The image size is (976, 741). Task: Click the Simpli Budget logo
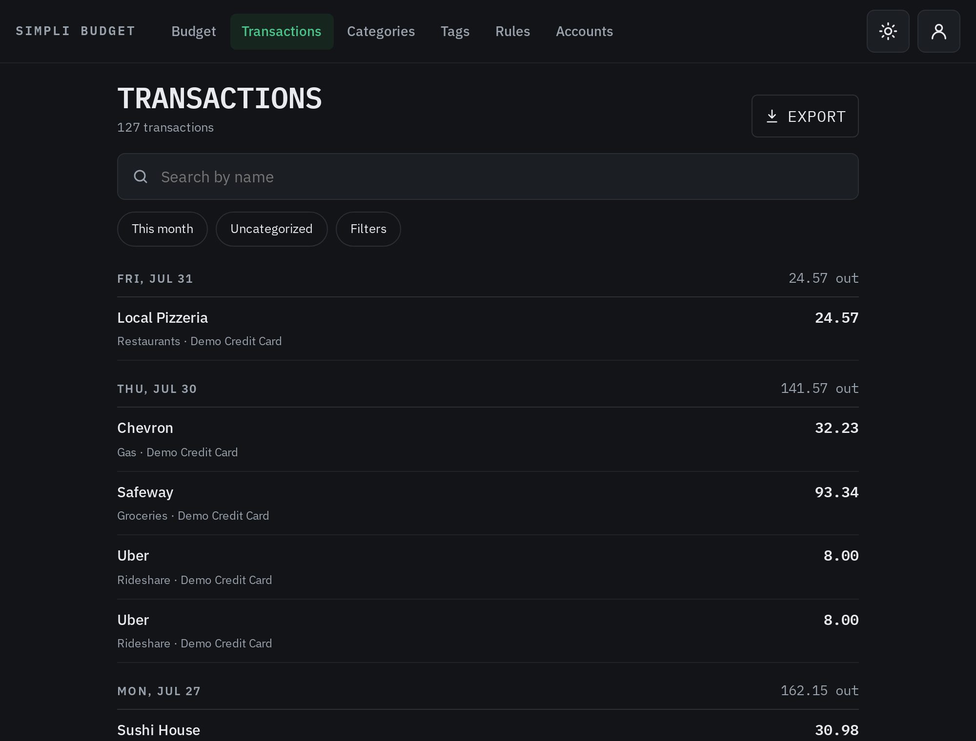coord(76,31)
